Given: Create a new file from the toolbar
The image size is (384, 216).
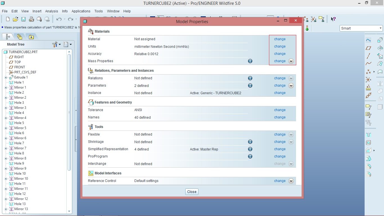Looking at the screenshot, I should [x=8, y=19].
